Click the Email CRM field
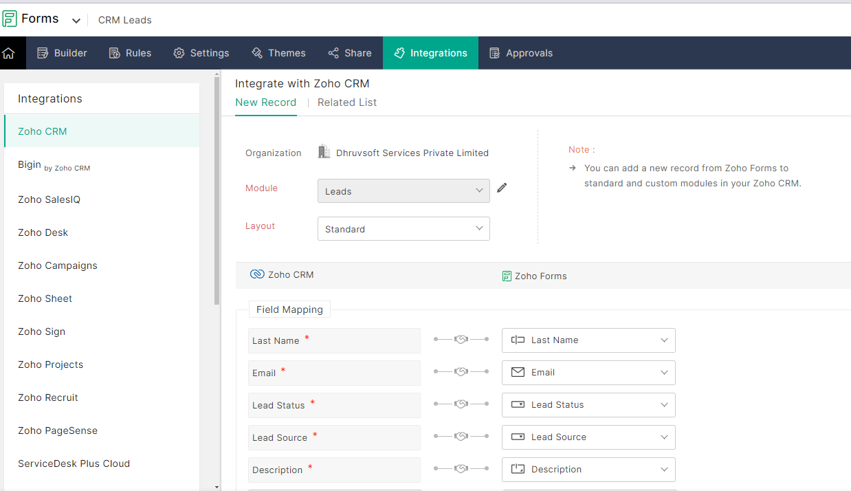 tap(334, 373)
